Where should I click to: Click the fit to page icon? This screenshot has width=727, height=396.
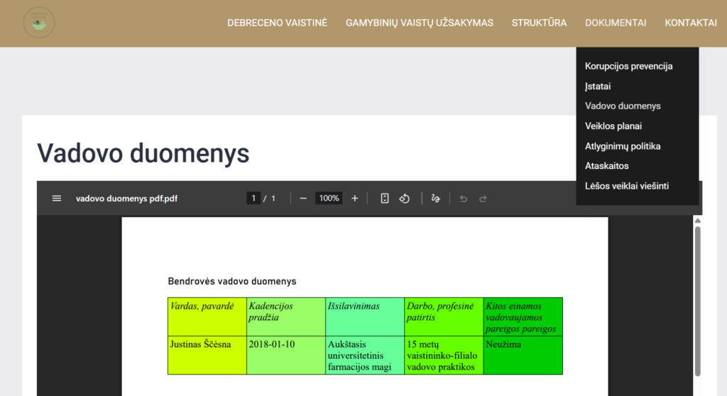click(385, 199)
